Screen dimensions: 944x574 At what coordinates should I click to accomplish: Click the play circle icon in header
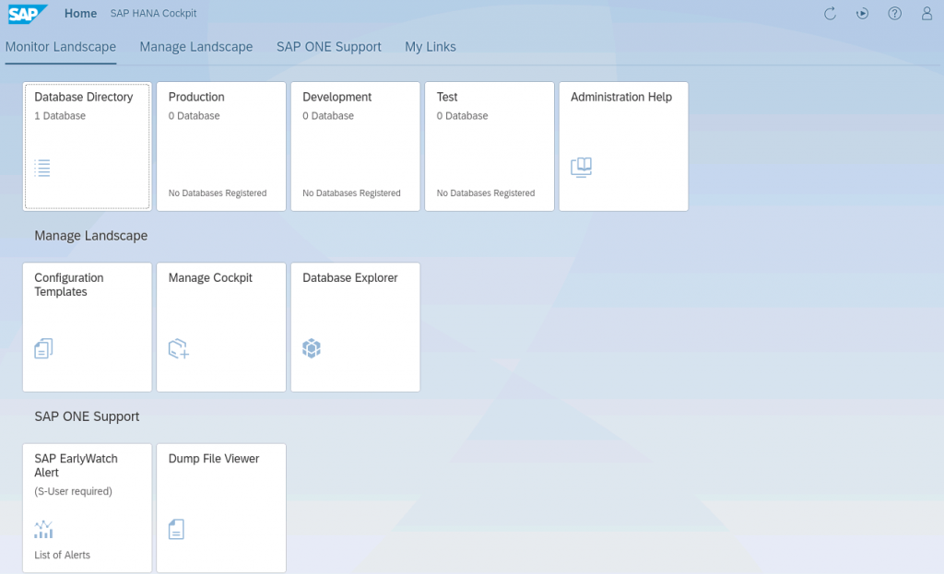tap(862, 14)
